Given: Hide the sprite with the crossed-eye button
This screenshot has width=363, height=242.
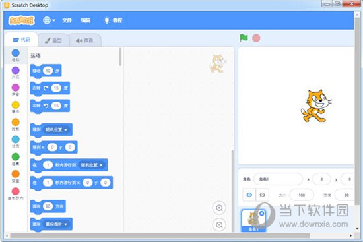Looking at the screenshot, I should click(262, 195).
